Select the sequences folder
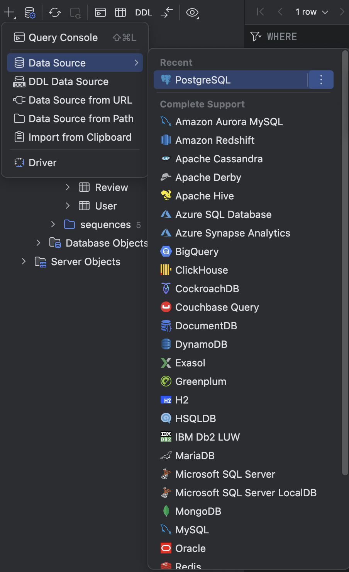The image size is (349, 572). click(105, 225)
